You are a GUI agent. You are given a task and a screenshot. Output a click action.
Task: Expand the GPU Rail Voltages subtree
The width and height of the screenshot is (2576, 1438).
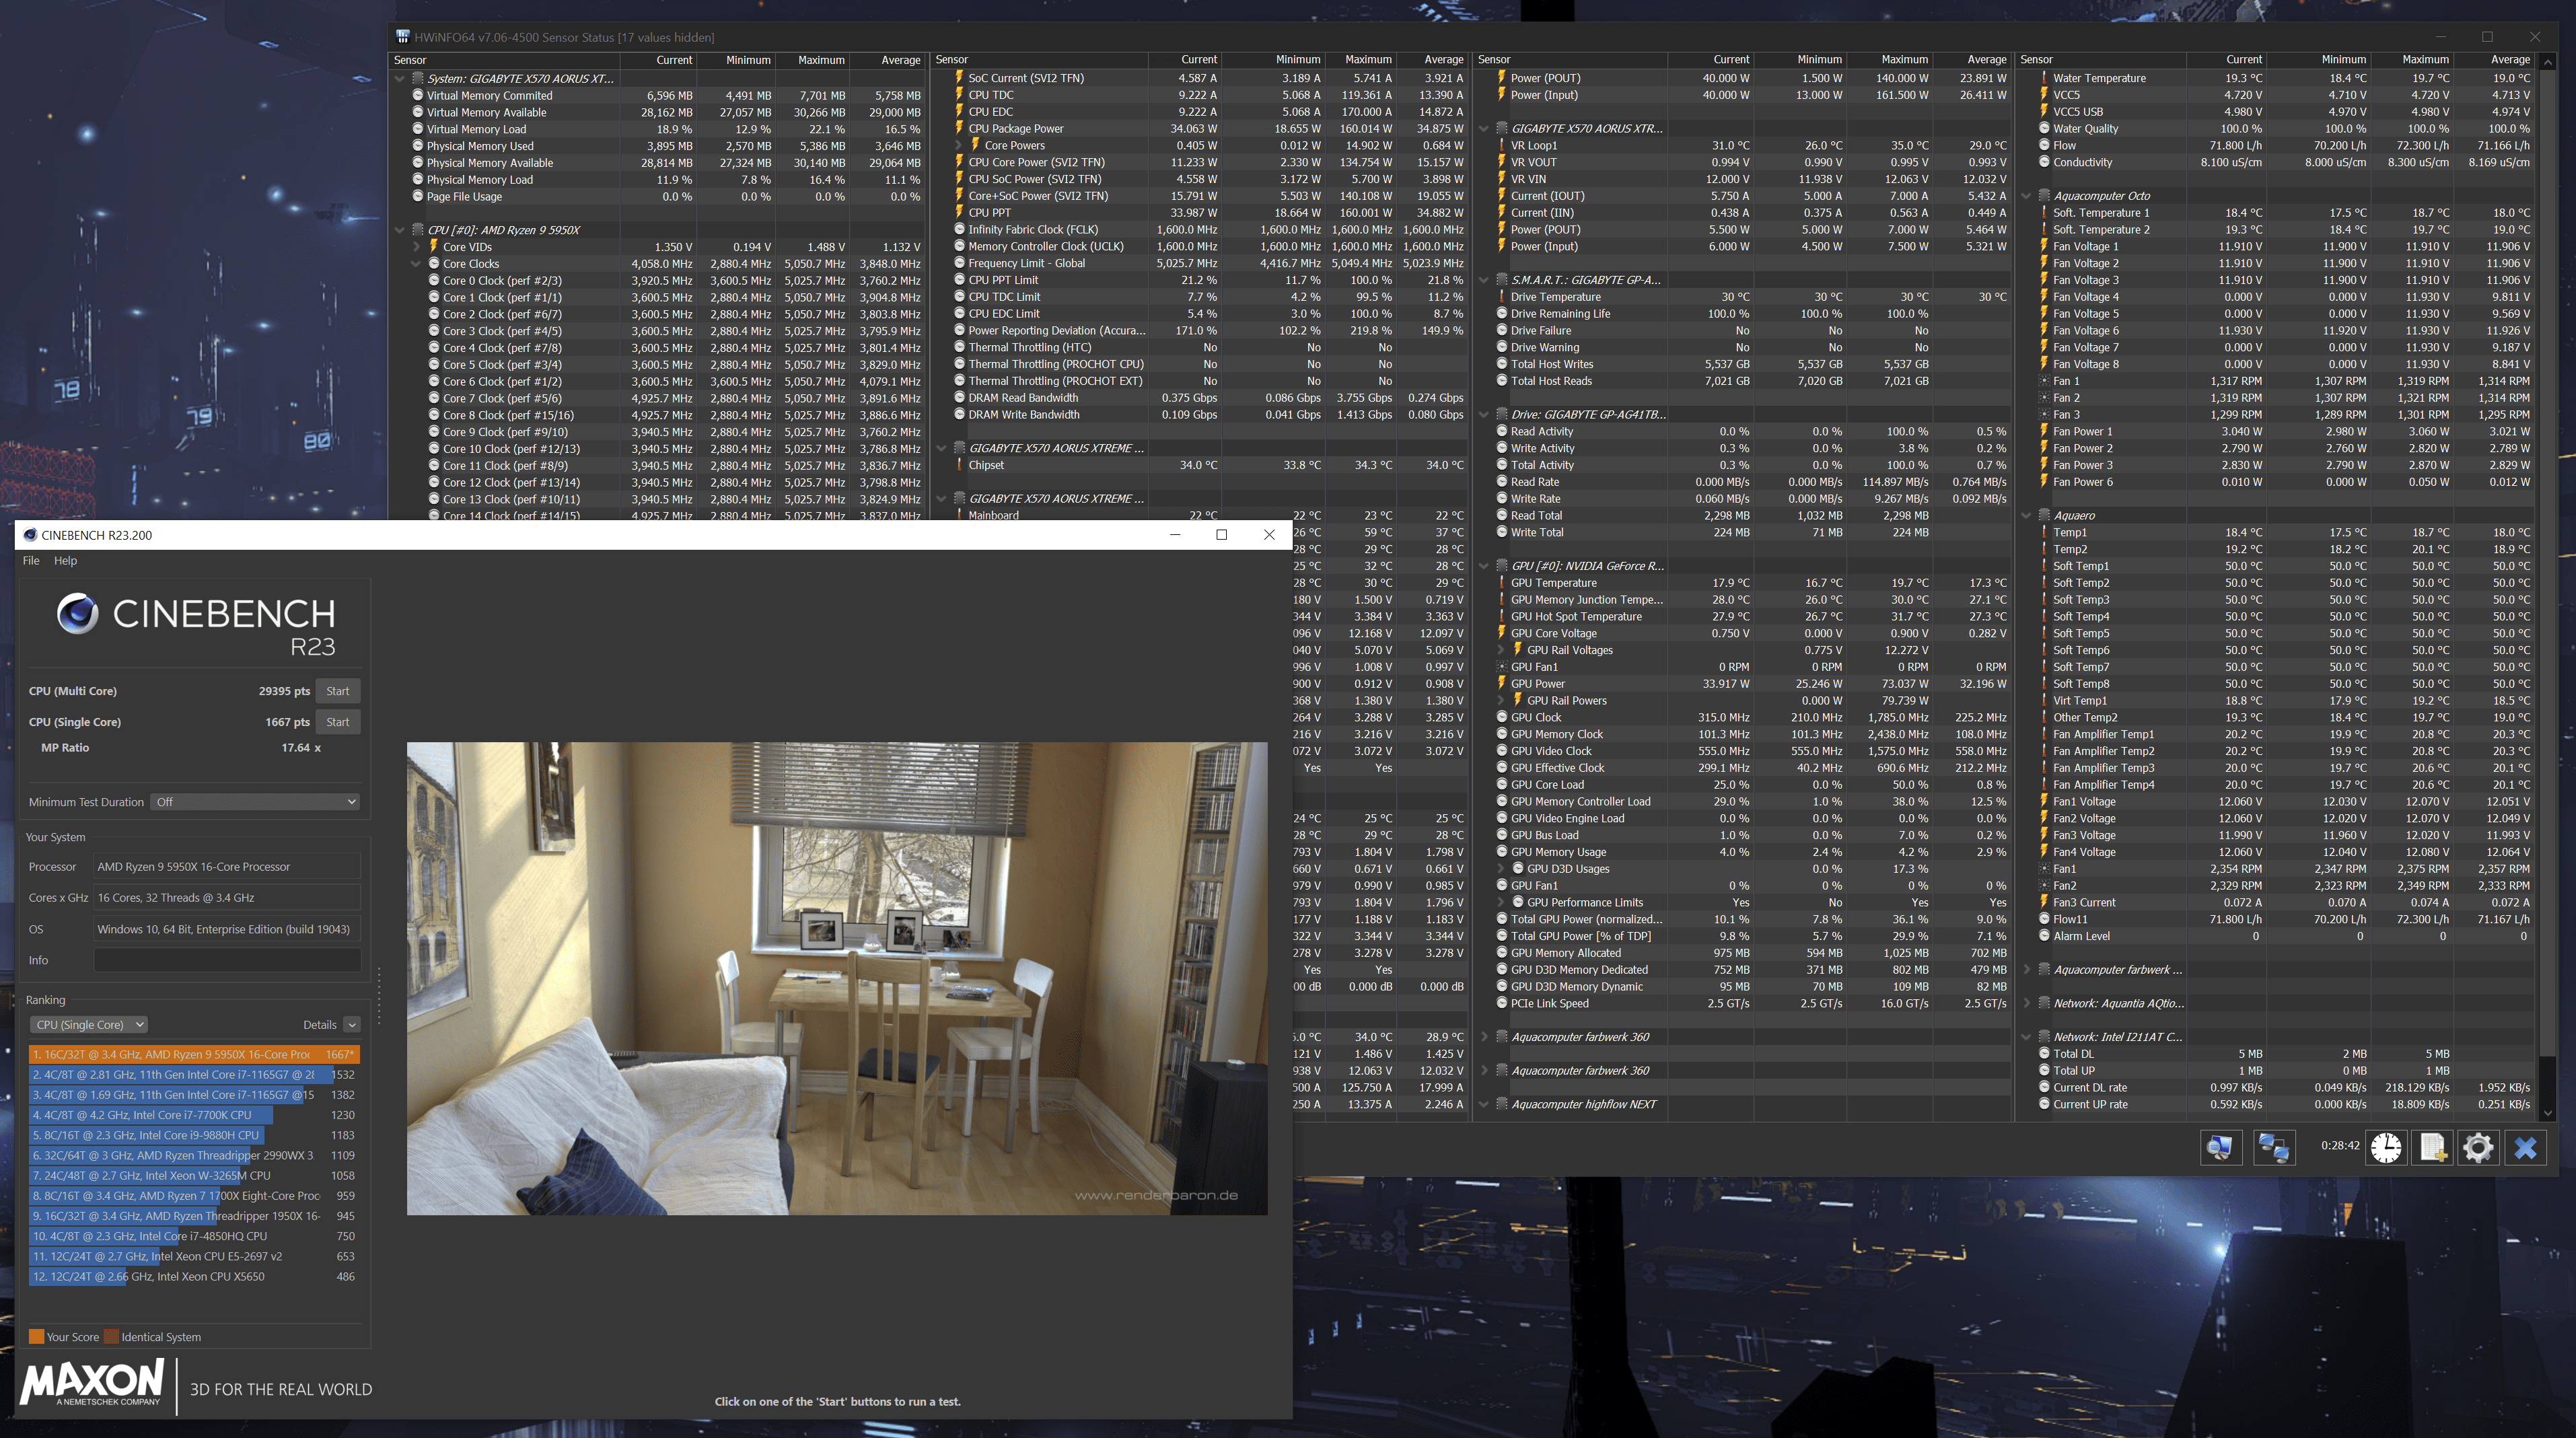(1500, 650)
